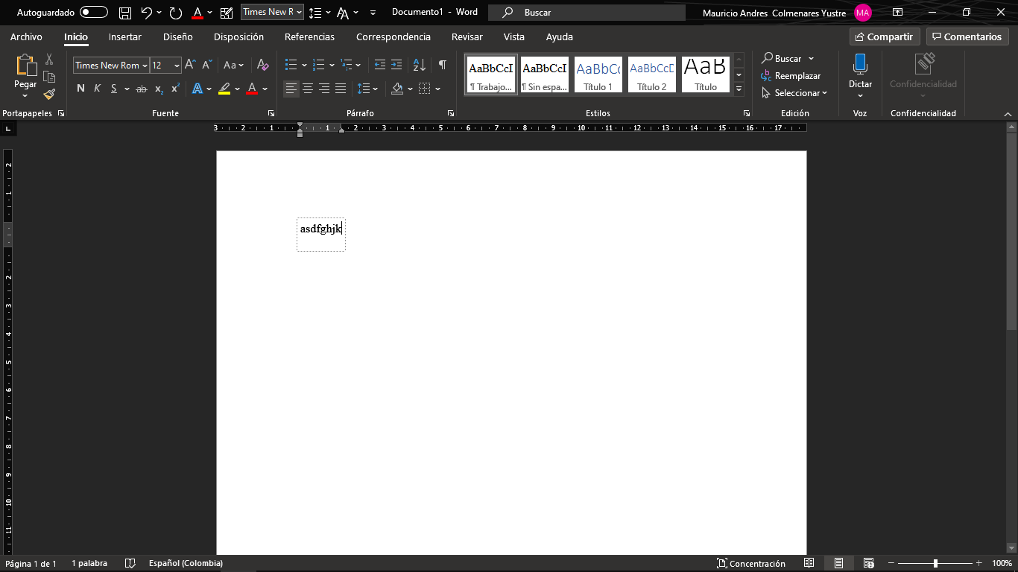
Task: Toggle Autoguardado switch
Action: click(94, 13)
